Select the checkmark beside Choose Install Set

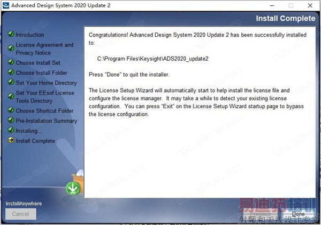coord(11,62)
